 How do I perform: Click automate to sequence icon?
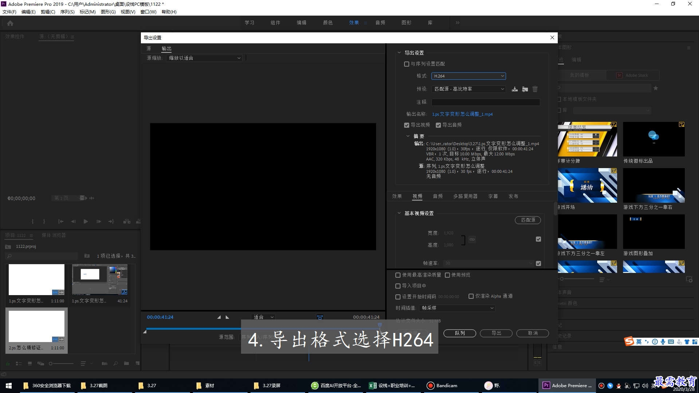click(104, 364)
